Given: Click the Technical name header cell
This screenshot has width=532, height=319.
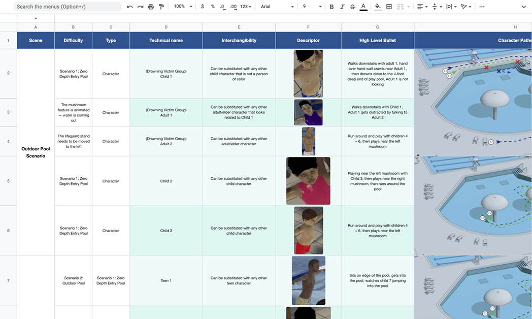Looking at the screenshot, I should pyautogui.click(x=166, y=41).
